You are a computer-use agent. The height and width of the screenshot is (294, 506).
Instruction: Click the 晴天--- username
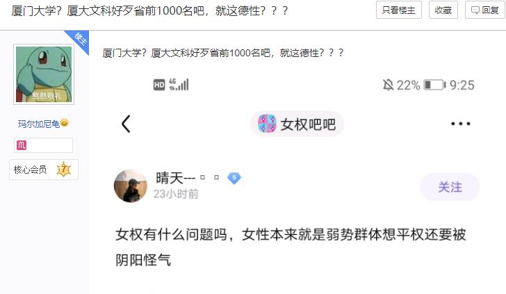pyautogui.click(x=176, y=178)
